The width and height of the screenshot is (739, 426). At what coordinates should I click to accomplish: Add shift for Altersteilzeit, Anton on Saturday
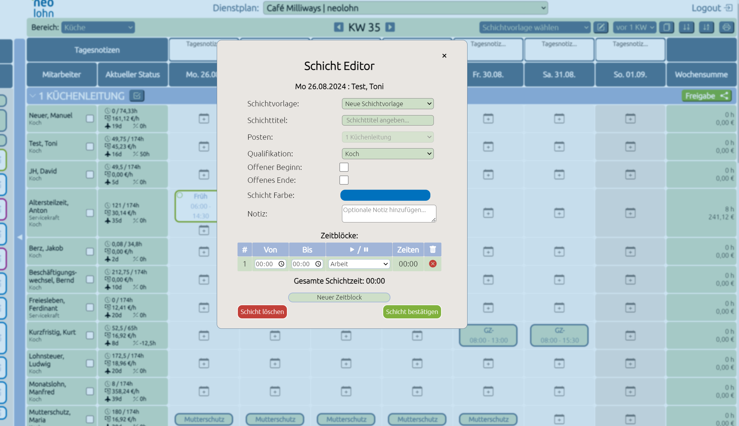[x=559, y=213]
